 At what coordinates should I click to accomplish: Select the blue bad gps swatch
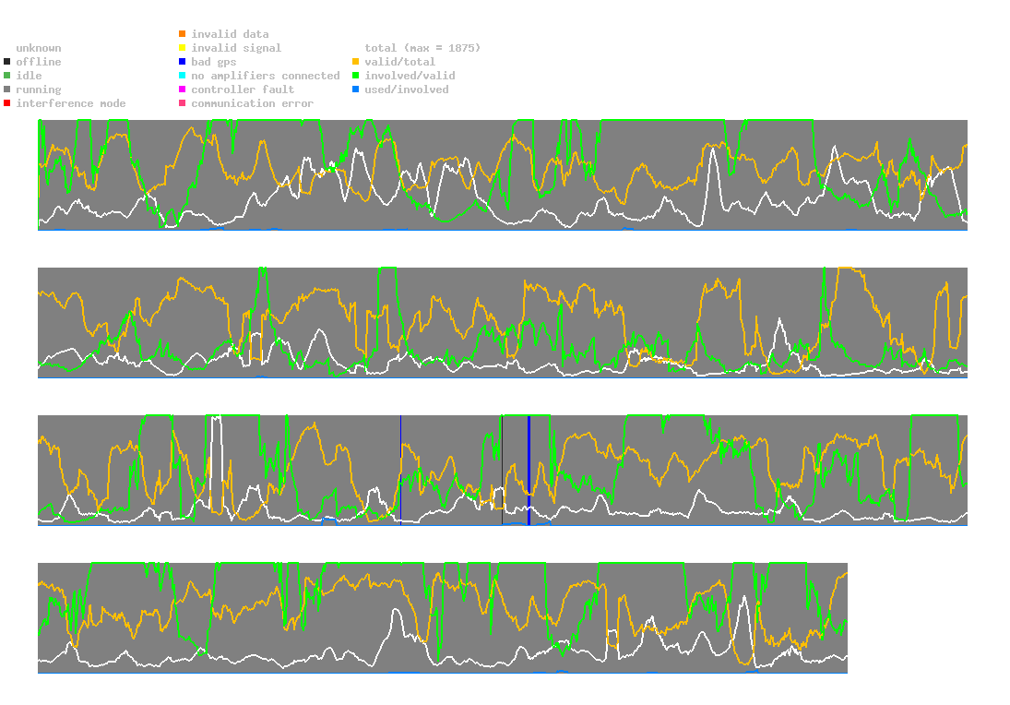pyautogui.click(x=183, y=62)
